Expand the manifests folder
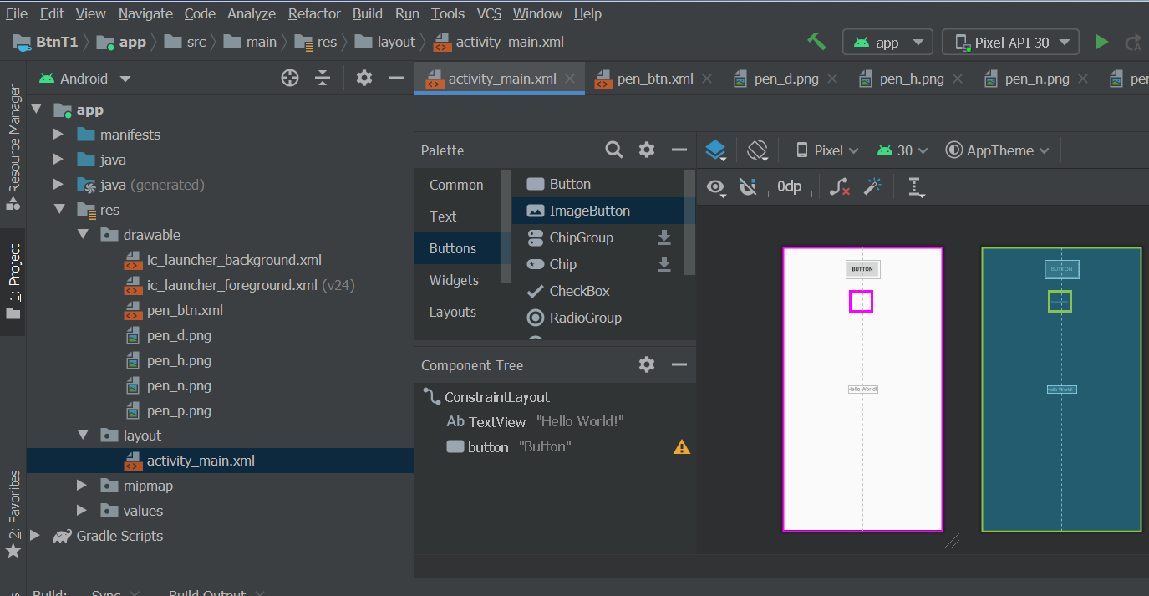 [58, 135]
